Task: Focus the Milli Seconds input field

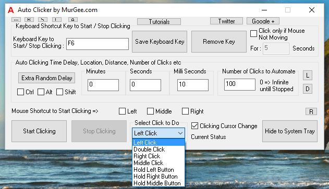Action: (x=192, y=85)
